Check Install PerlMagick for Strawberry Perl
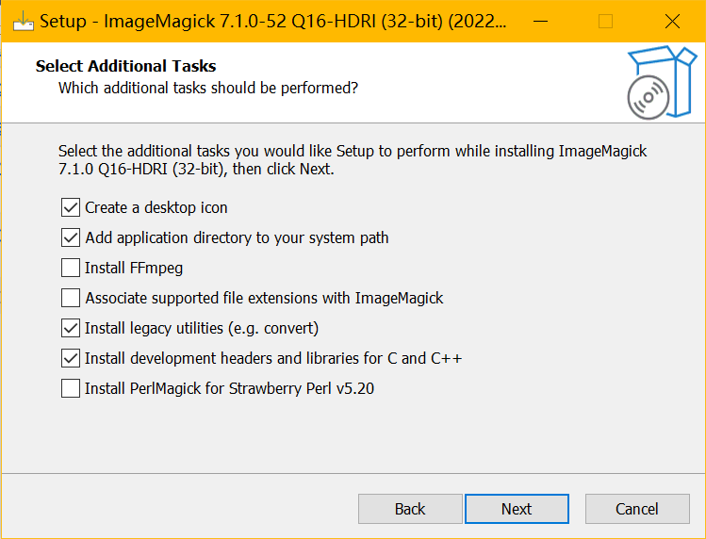The width and height of the screenshot is (706, 539). click(x=71, y=388)
